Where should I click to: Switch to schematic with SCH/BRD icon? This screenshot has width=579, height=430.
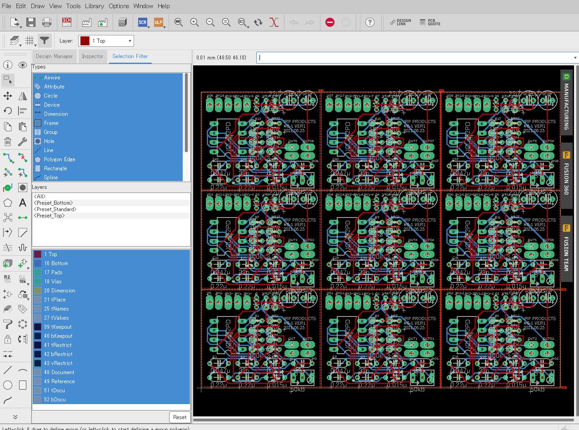coord(67,22)
